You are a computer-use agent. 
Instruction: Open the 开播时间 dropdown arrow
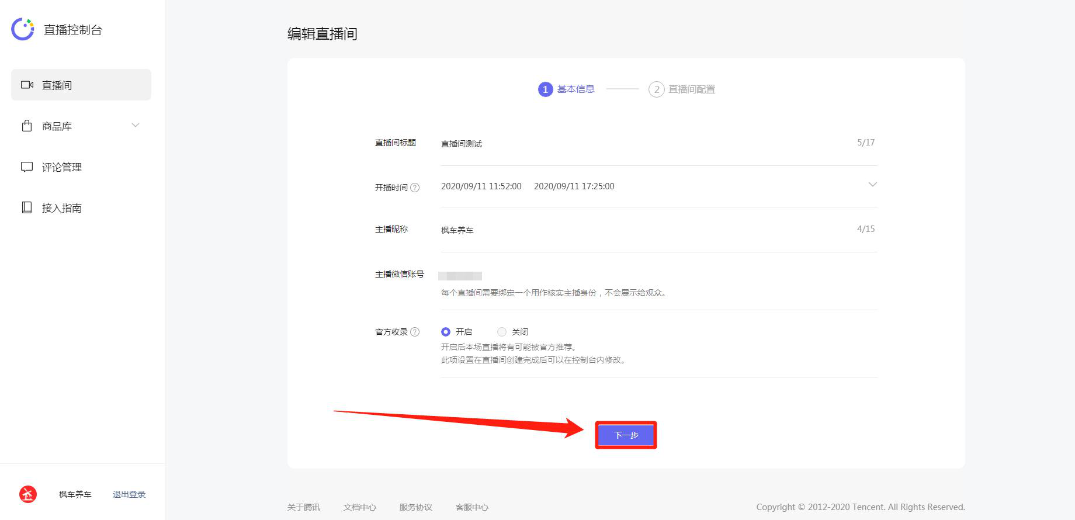[x=872, y=185]
